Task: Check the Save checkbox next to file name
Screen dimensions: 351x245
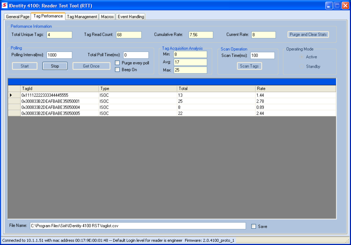Action: click(x=254, y=226)
